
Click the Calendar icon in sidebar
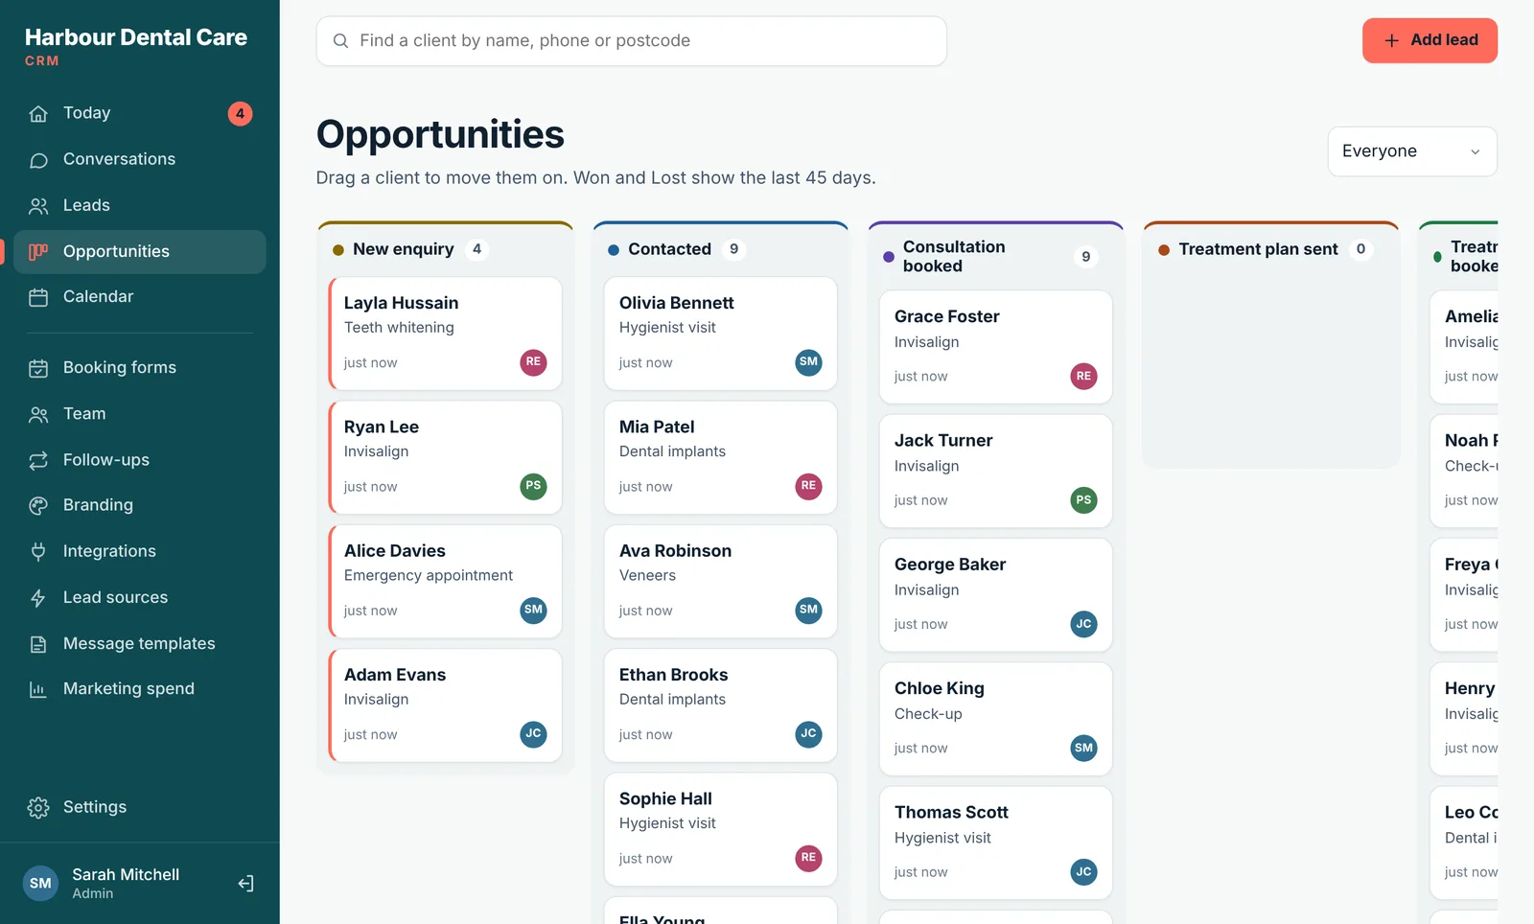pos(38,297)
